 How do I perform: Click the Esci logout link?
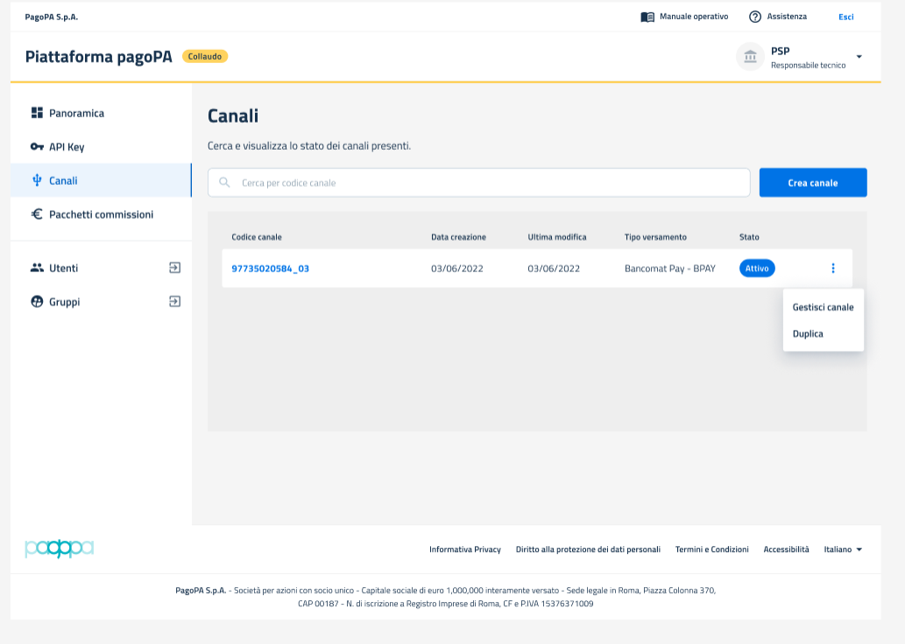pyautogui.click(x=845, y=17)
